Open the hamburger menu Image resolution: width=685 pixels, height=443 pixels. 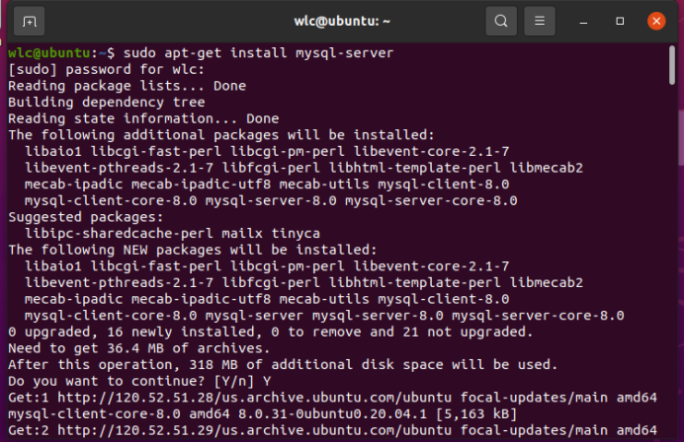tap(539, 21)
